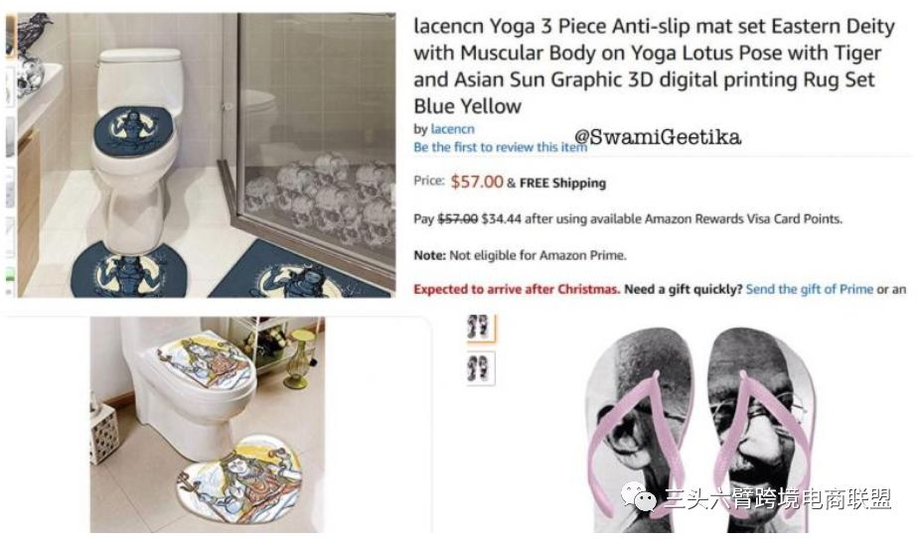Select the highlighted first thumbnail in left strip
This screenshot has height=539, width=921.
tap(10, 37)
